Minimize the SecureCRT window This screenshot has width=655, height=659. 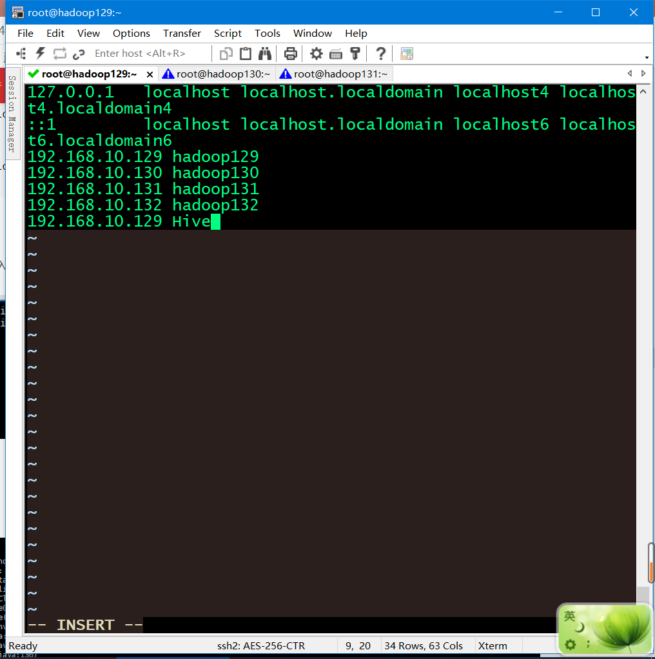[x=558, y=12]
